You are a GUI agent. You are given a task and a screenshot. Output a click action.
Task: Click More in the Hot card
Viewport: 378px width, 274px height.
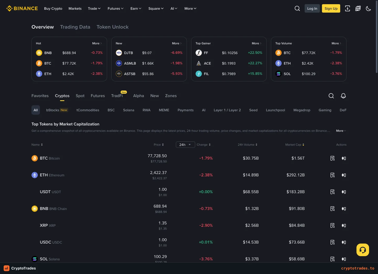tap(97, 43)
